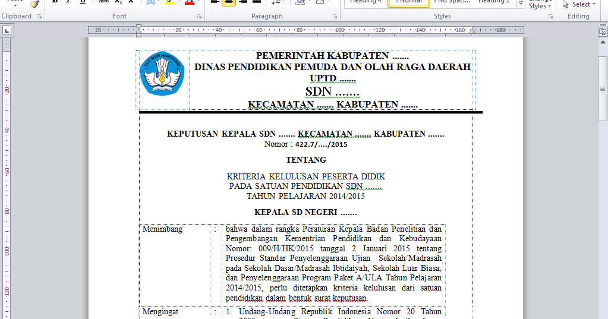The width and height of the screenshot is (608, 319).
Task: Click 'PADA SATUAN PENDIDIKAN SDN'
Action: click(296, 186)
